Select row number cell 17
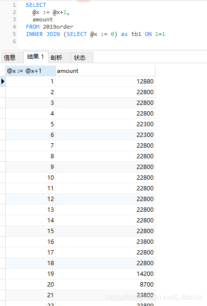 [31, 253]
